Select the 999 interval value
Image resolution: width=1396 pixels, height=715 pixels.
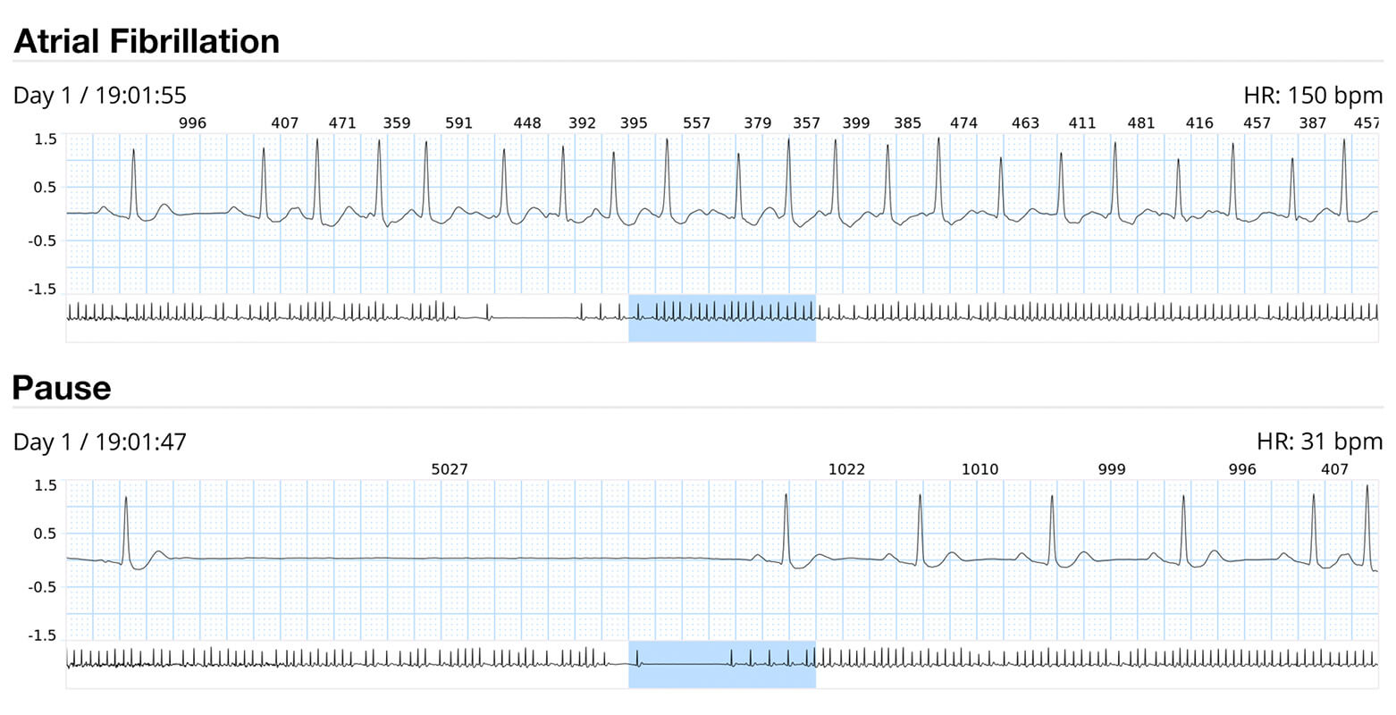pos(1112,469)
